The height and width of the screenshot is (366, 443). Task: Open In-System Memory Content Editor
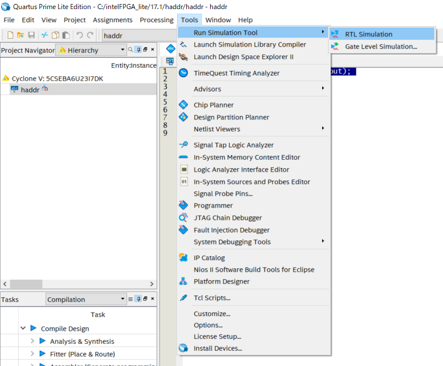pos(253,157)
